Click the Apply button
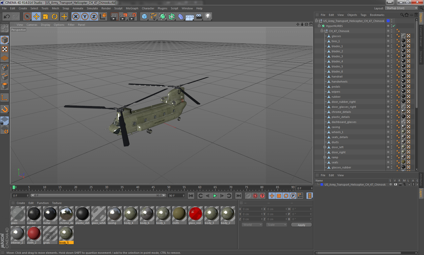The width and height of the screenshot is (424, 255). click(x=301, y=225)
